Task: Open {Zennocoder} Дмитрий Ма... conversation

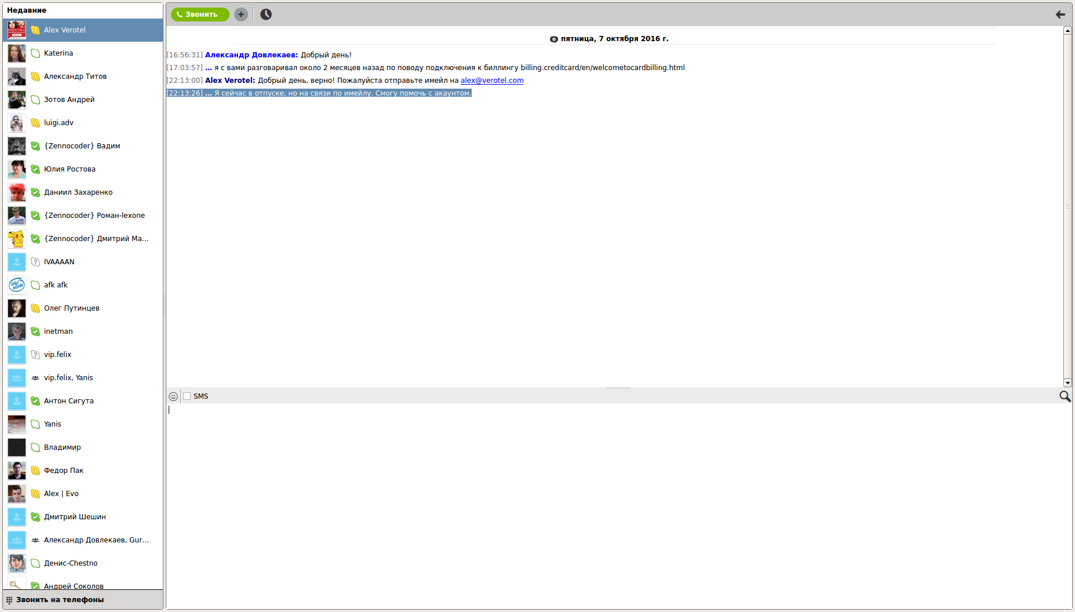Action: pos(83,239)
